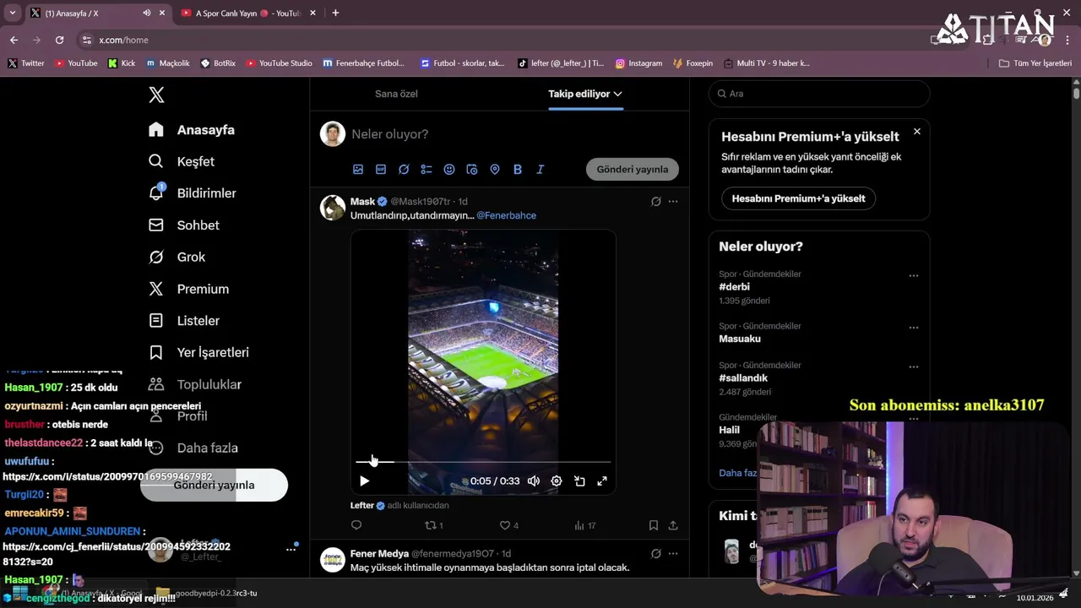Add image media to post
1081x608 pixels.
(x=358, y=170)
